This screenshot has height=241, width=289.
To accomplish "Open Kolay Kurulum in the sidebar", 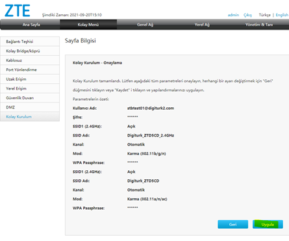I will (30, 116).
